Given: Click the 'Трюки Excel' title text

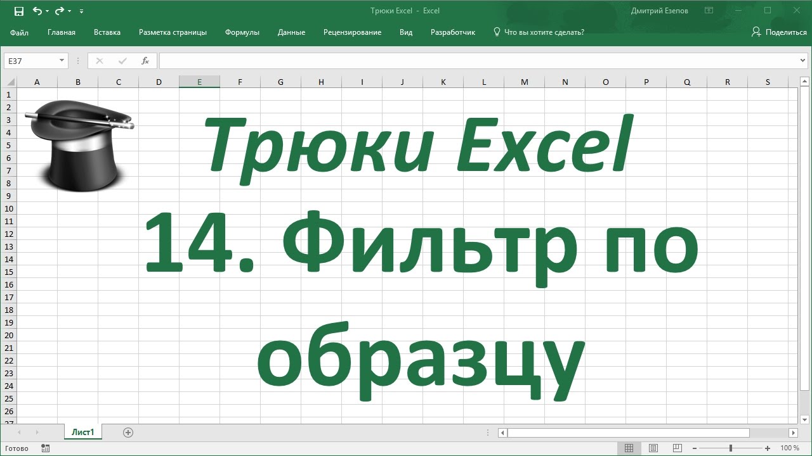Looking at the screenshot, I should point(419,144).
